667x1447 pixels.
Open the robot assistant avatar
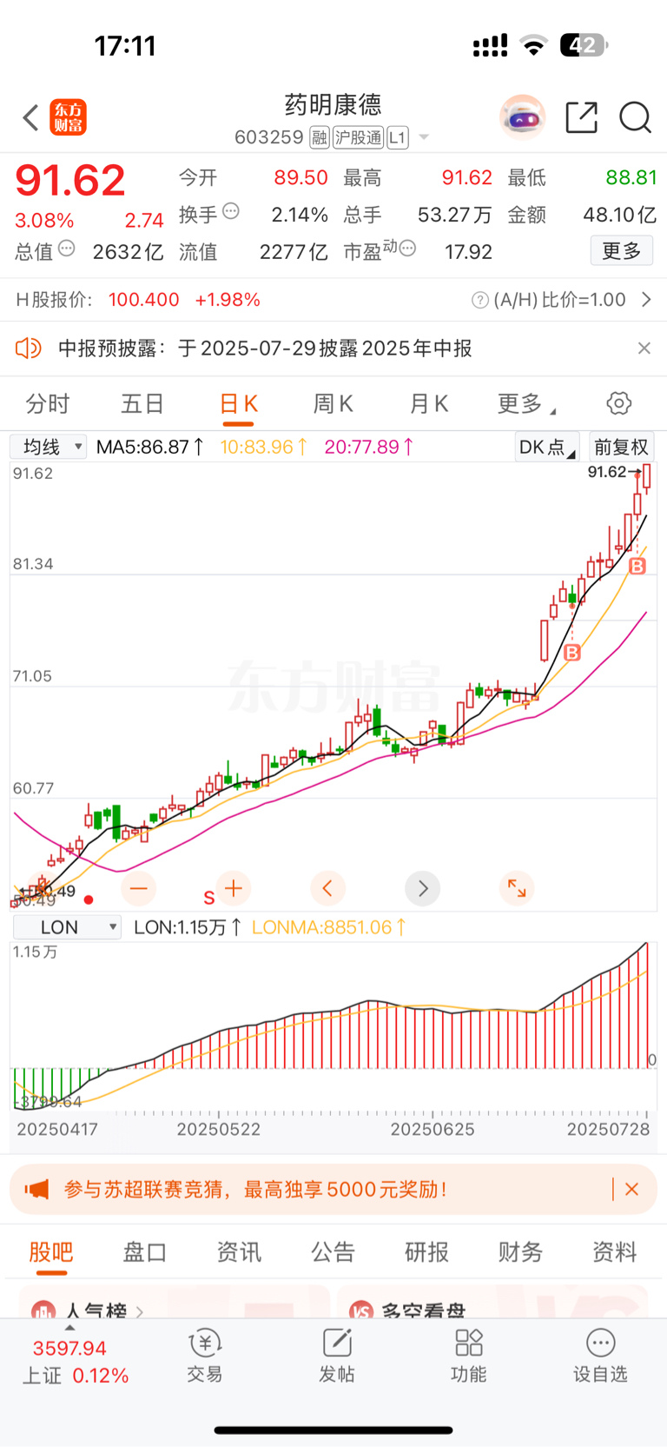[x=522, y=117]
